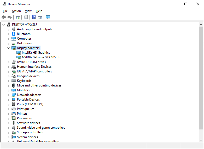Open the File menu
Image resolution: width=204 pixels, height=149 pixels.
[5, 11]
